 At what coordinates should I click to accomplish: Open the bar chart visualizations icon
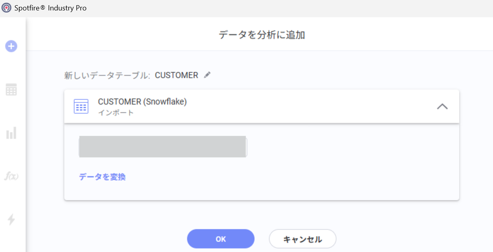coord(11,133)
